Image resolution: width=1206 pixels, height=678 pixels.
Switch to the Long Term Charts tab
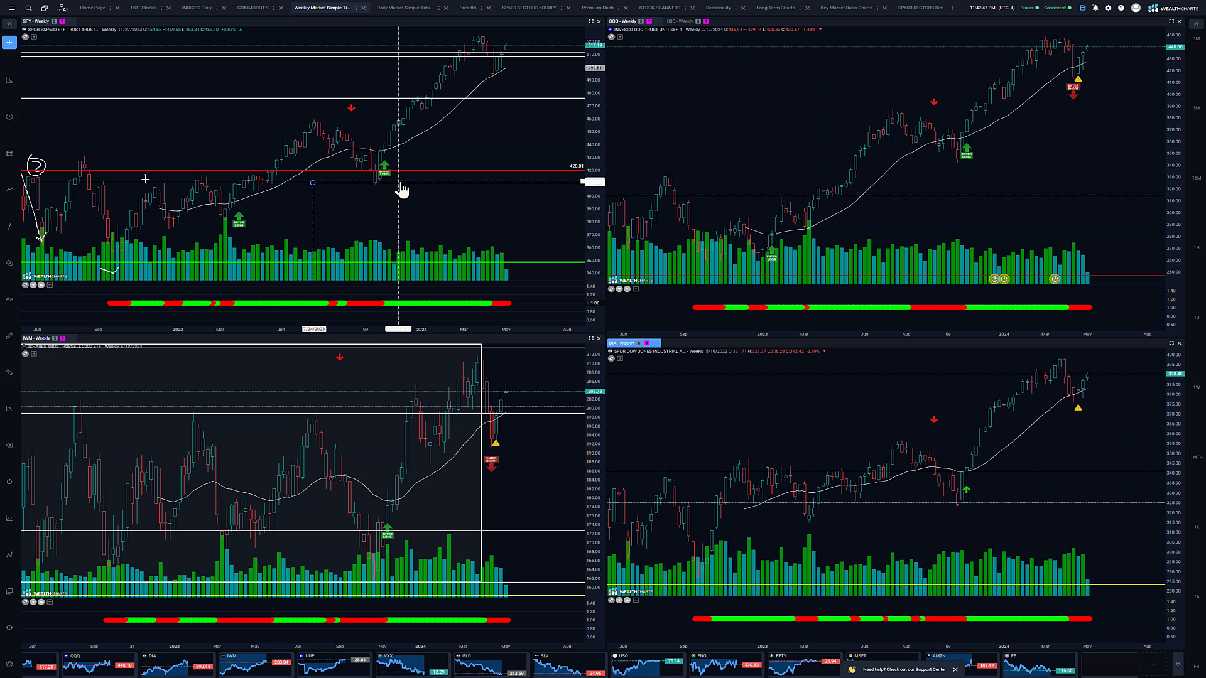point(776,8)
